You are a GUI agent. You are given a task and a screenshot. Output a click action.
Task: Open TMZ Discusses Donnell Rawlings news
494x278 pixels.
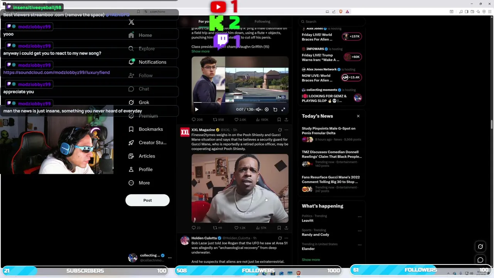(x=332, y=159)
